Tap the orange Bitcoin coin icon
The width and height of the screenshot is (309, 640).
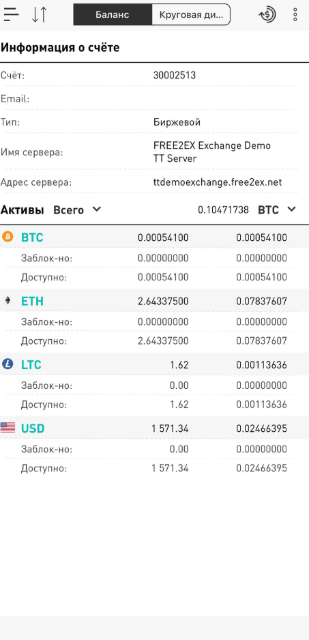click(x=8, y=237)
